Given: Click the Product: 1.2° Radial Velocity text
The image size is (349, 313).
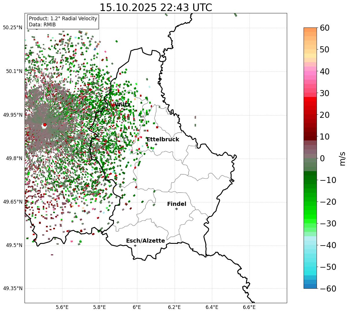Looking at the screenshot, I should [63, 19].
